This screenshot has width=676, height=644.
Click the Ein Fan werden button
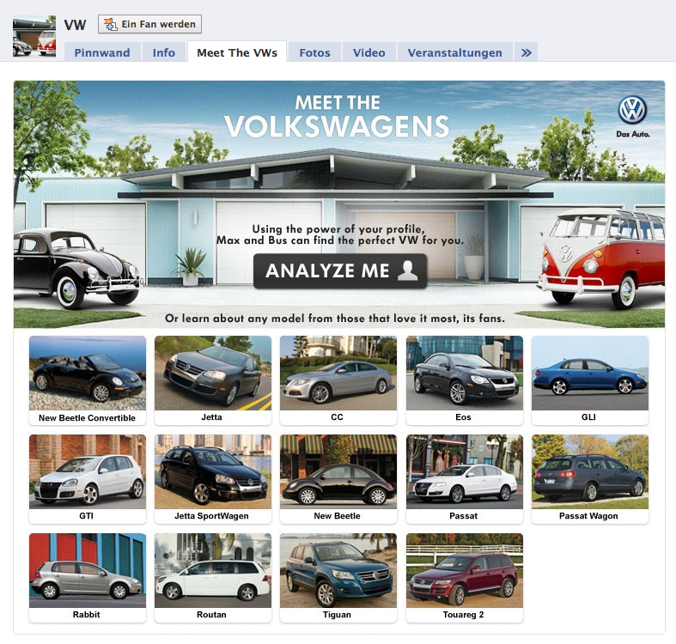point(149,24)
